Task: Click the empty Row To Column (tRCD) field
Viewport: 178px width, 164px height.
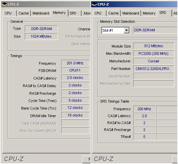Action: coord(75,131)
